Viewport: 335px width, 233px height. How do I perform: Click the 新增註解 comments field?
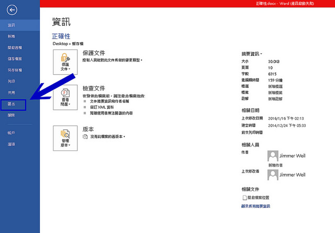[x=276, y=98]
